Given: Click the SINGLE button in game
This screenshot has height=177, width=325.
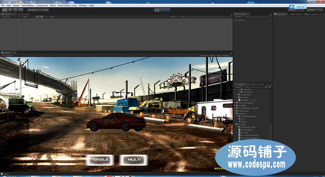Looking at the screenshot, I should (100, 160).
